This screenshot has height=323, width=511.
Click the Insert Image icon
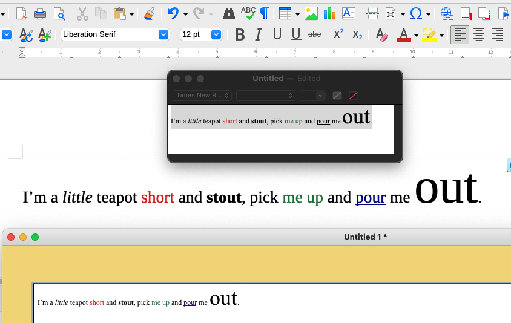tap(311, 13)
